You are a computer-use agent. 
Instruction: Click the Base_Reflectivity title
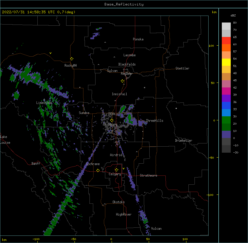(124, 4)
